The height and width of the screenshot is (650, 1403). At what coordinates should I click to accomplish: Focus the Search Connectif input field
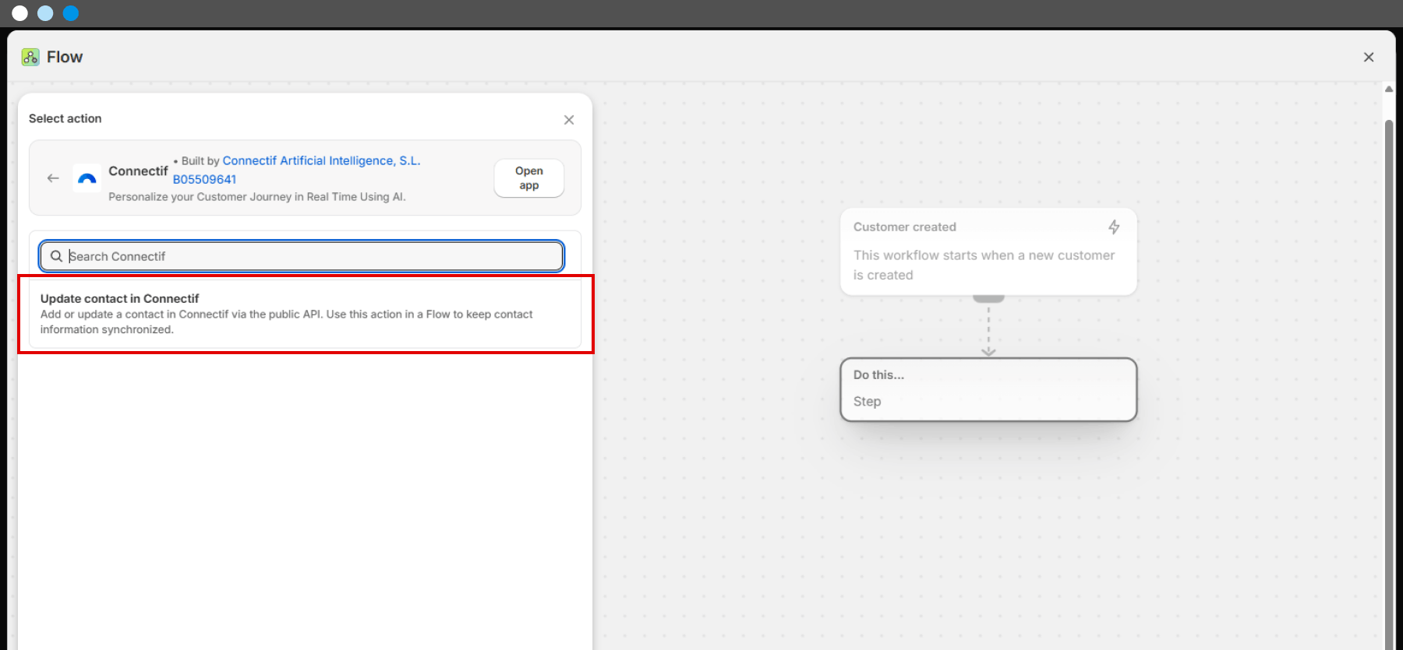pos(302,256)
